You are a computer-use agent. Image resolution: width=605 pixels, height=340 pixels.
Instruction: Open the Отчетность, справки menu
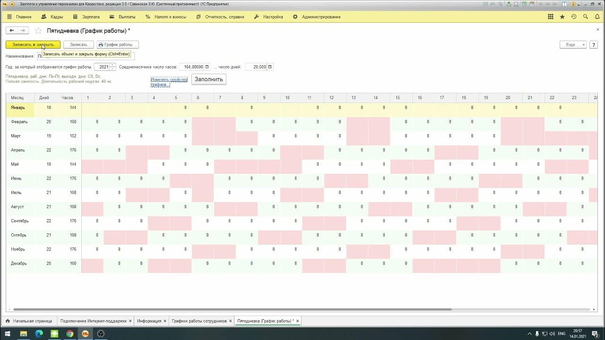click(220, 17)
